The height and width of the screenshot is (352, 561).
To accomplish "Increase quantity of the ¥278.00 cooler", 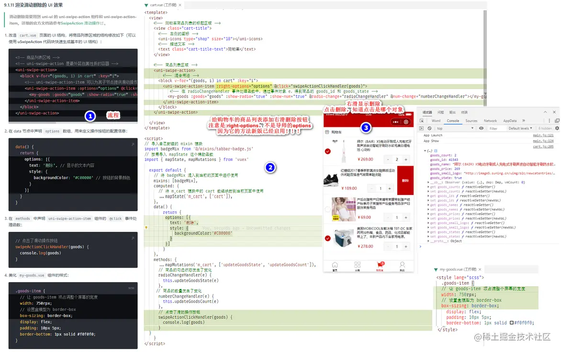I will [406, 246].
